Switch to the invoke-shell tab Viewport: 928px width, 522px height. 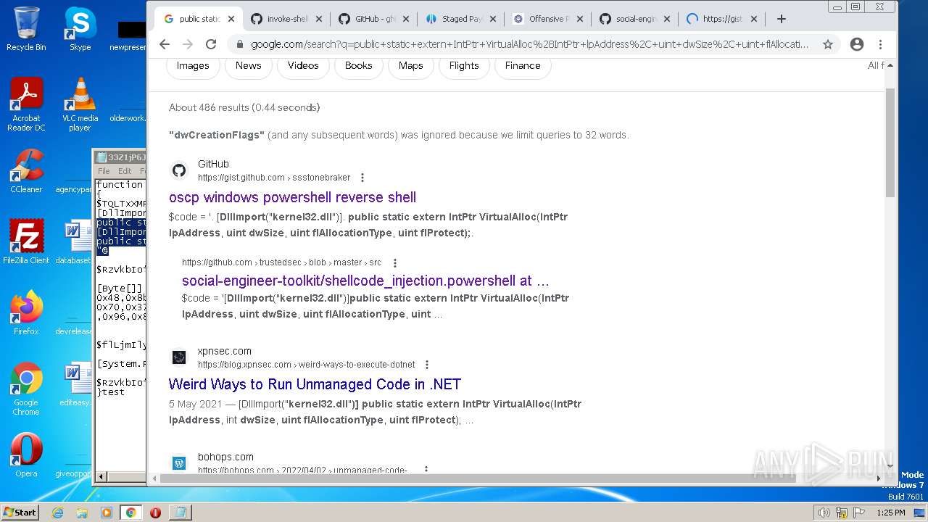[x=286, y=19]
